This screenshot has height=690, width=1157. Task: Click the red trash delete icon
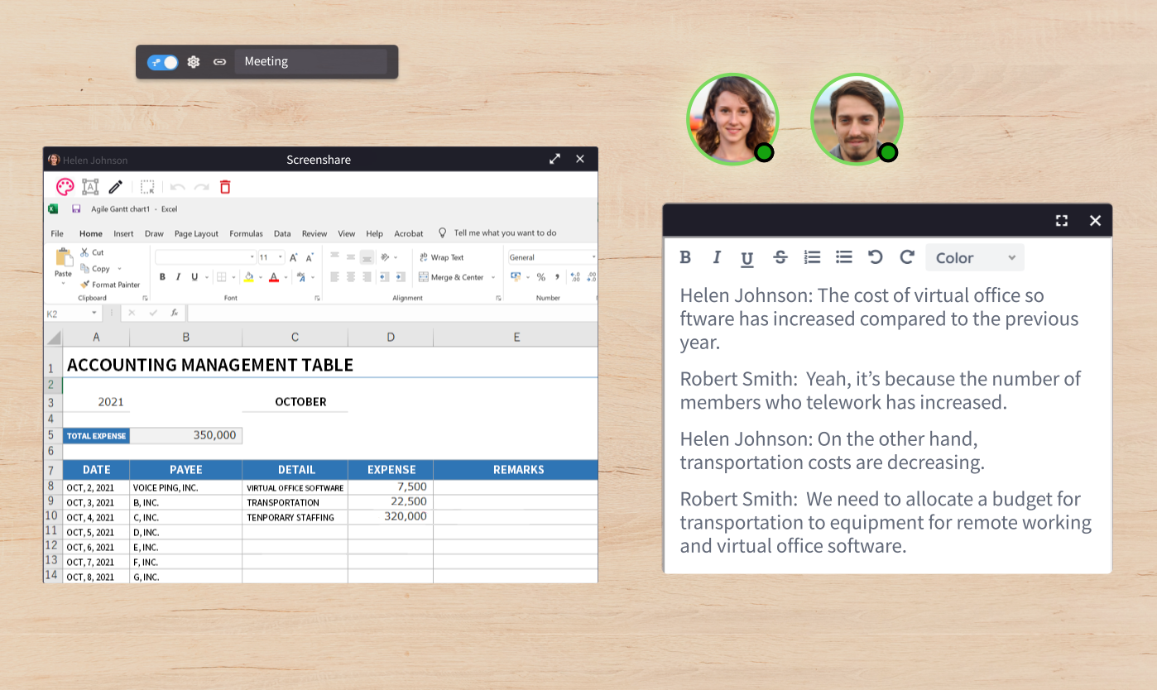point(225,187)
